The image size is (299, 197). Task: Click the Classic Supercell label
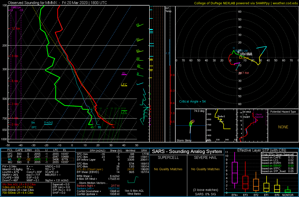click(259, 116)
